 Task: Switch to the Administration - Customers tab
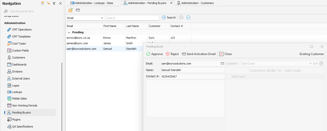pos(195,3)
